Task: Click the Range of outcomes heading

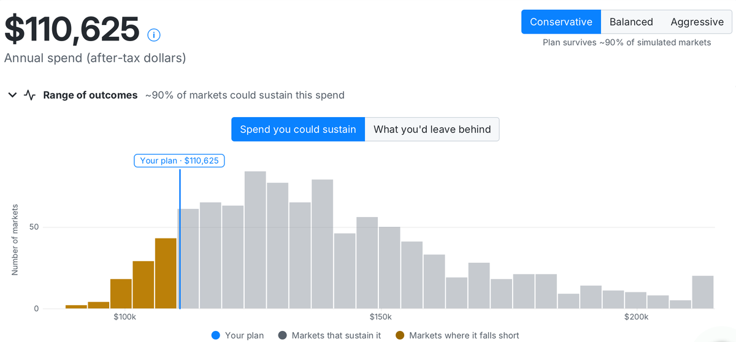Action: click(x=90, y=95)
